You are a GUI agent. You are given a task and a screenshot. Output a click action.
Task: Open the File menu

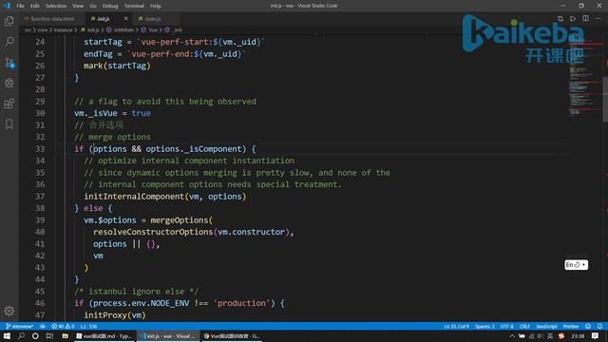(20, 6)
